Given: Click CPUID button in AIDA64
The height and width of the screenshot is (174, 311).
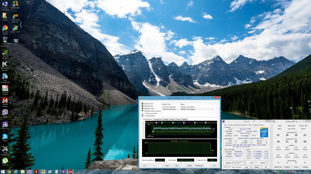Looking at the screenshot, I should click(x=189, y=165).
